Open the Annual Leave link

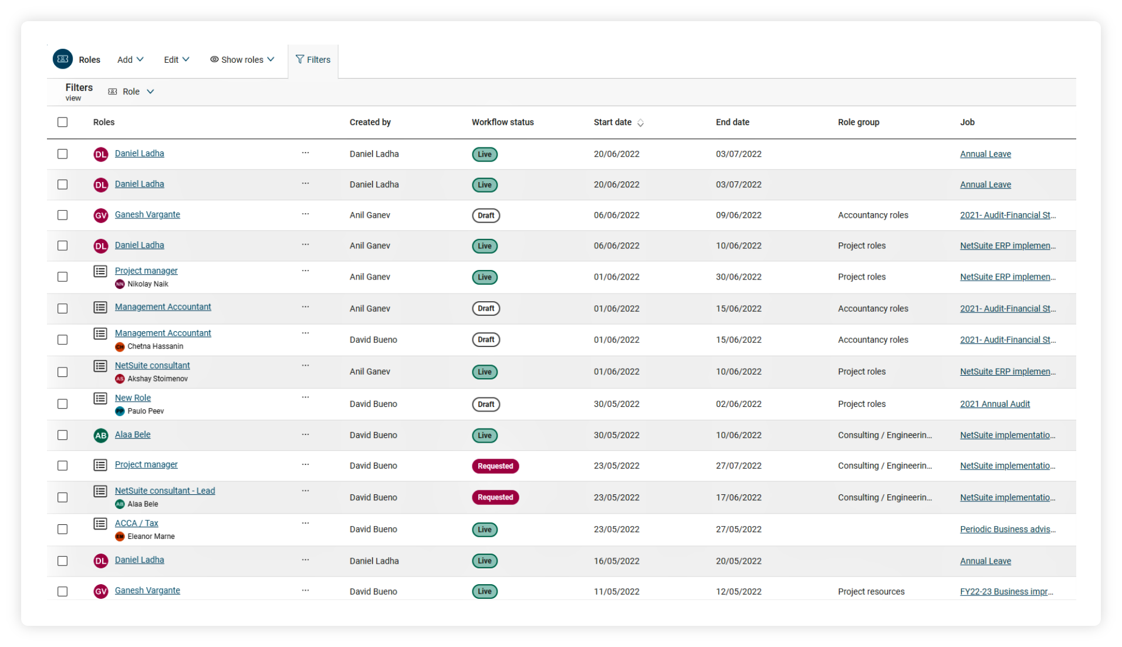[985, 154]
